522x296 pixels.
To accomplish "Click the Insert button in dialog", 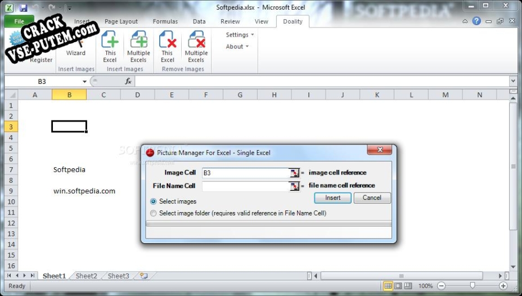I will (x=332, y=198).
